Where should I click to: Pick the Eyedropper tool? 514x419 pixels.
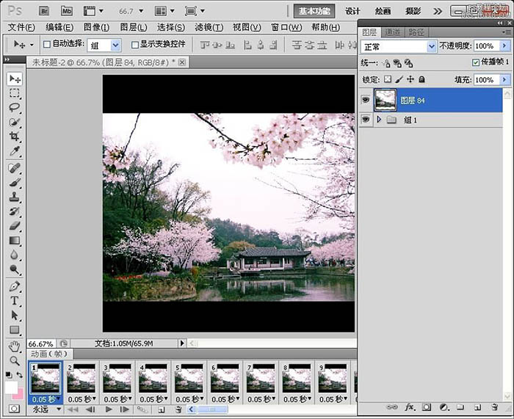(x=14, y=152)
